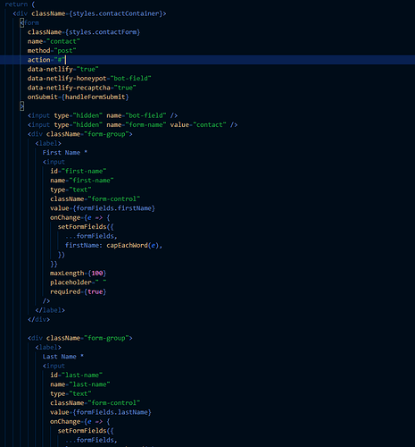Image resolution: width=415 pixels, height=447 pixels.
Task: Click value="contact" in the hidden input
Action: tap(198, 124)
